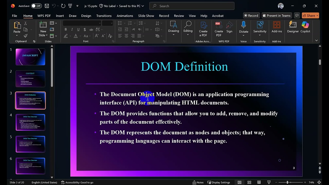The width and height of the screenshot is (329, 185).
Task: Open the Design tab
Action: pos(86,16)
